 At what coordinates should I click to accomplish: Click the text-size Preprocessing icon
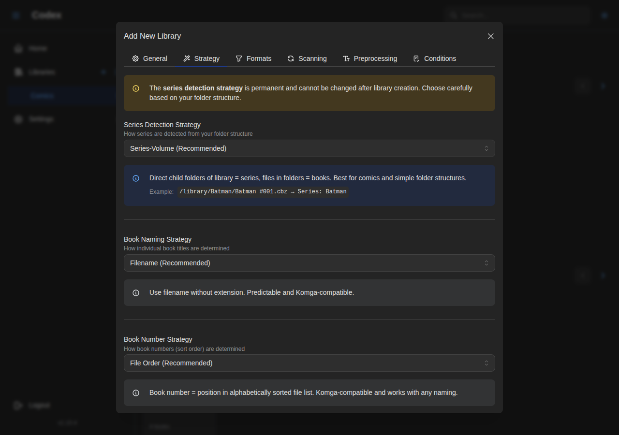pyautogui.click(x=346, y=58)
